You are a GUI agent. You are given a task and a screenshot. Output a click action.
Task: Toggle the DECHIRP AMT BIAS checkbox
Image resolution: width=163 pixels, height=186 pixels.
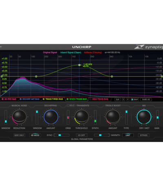coord(21,99)
